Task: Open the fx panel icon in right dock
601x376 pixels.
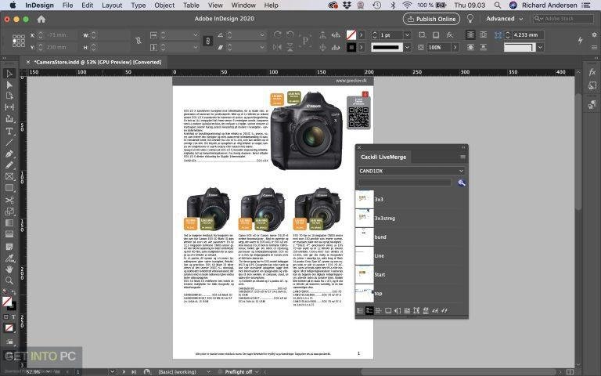Action: coord(592,72)
